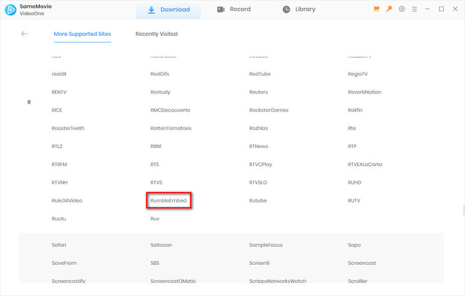Open the hamburger menu icon
The width and height of the screenshot is (465, 296).
click(415, 9)
